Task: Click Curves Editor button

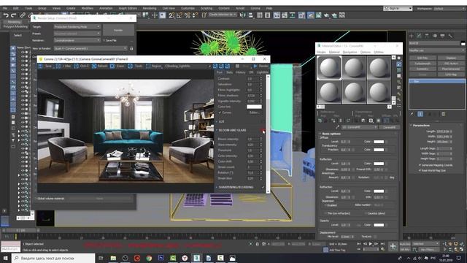Action: pyautogui.click(x=254, y=113)
